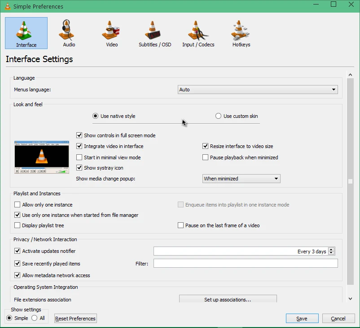The width and height of the screenshot is (360, 328).
Task: Click the scrollbar down arrow
Action: click(350, 298)
